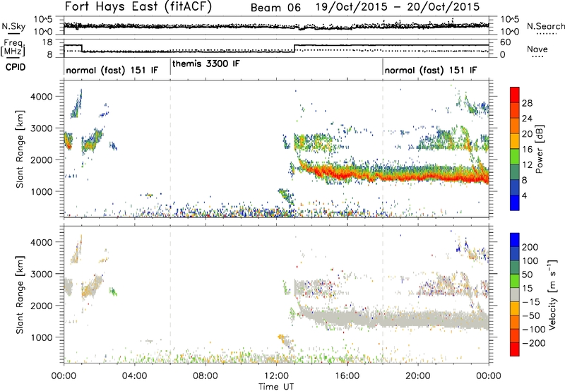Click the leftmost "normal (fast) 151 IF" label

click(x=112, y=70)
